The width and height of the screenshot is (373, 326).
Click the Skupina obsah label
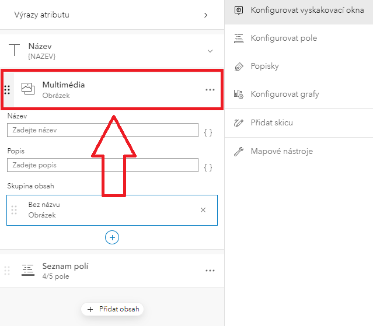[x=31, y=186]
